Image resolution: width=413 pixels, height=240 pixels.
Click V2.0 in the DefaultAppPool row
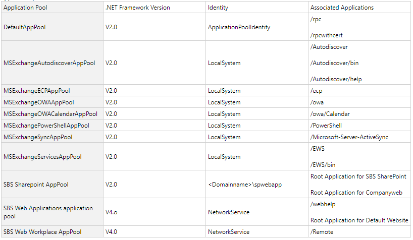click(x=111, y=27)
